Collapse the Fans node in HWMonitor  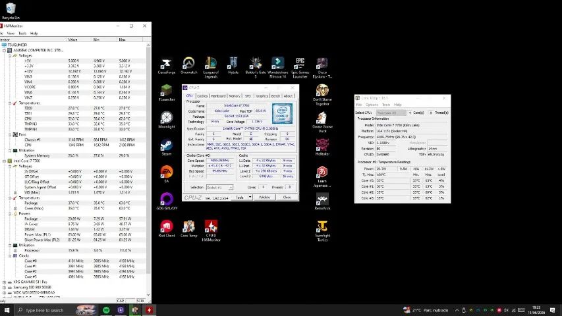click(10, 135)
